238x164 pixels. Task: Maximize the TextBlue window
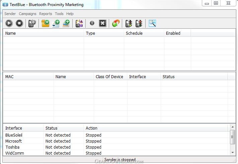tap(216, 3)
